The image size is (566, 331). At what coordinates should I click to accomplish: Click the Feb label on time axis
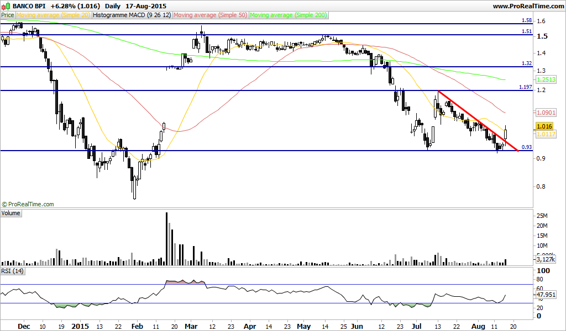click(x=137, y=327)
